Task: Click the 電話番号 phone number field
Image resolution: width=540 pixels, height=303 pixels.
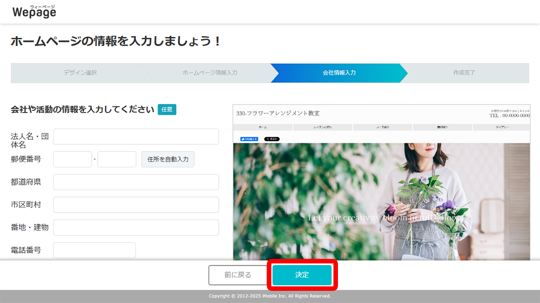Action: (x=94, y=250)
